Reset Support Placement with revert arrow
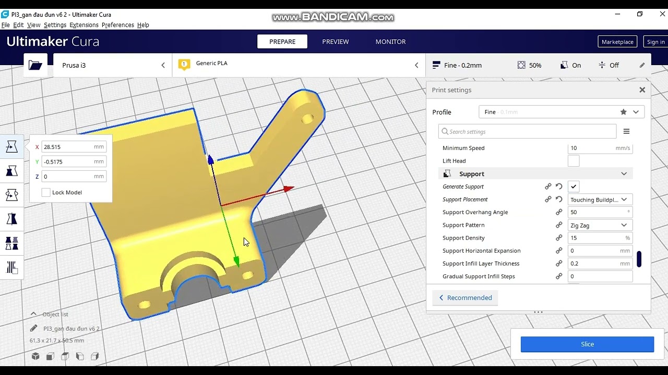Image resolution: width=668 pixels, height=375 pixels. click(559, 199)
